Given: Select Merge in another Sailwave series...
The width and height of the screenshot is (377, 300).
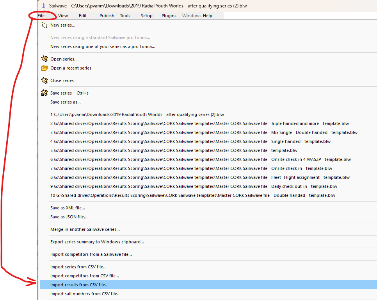Looking at the screenshot, I should (x=85, y=230).
